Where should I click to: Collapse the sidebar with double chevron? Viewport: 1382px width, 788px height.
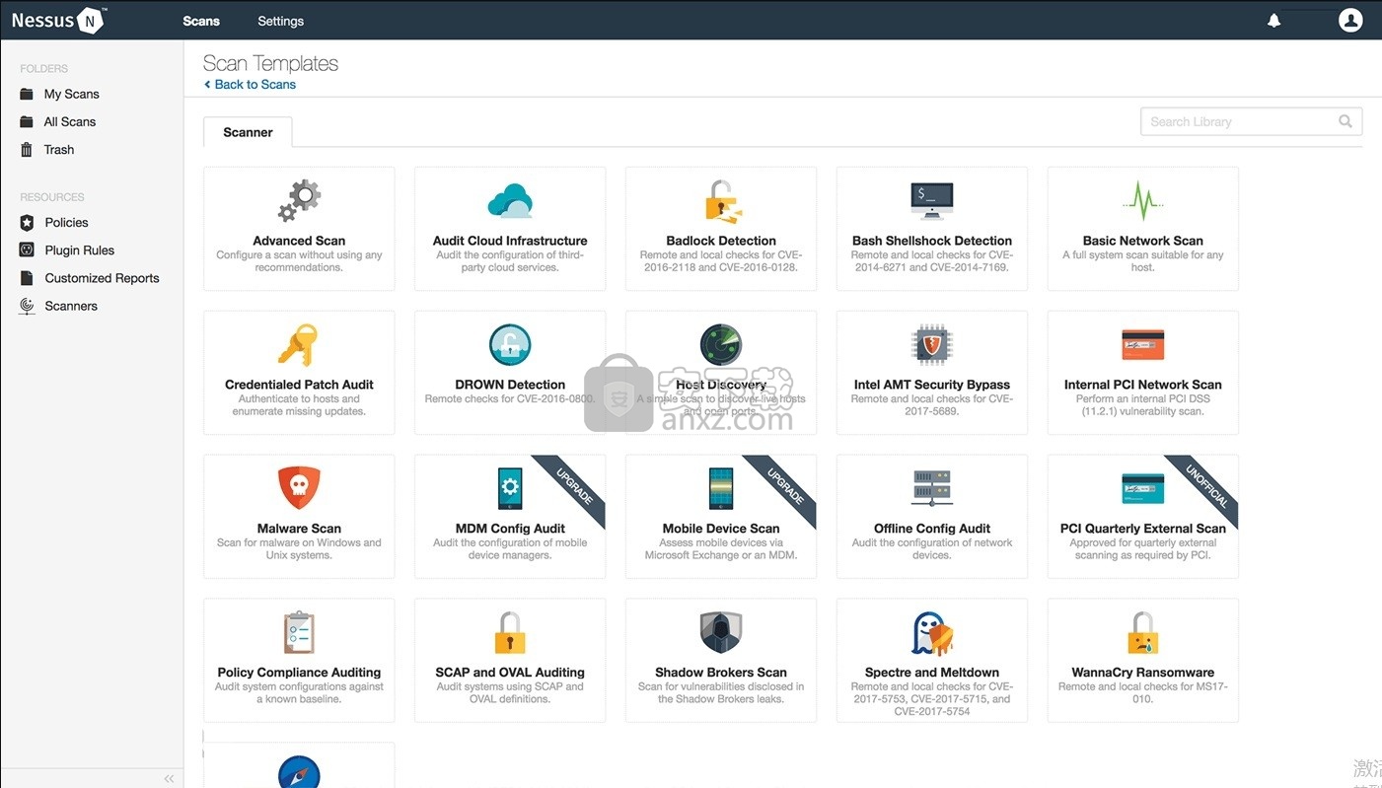point(169,779)
